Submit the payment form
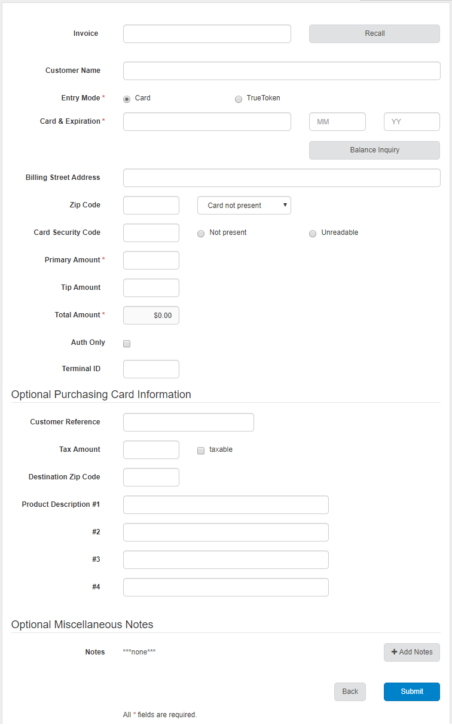The height and width of the screenshot is (725, 452). coord(412,692)
